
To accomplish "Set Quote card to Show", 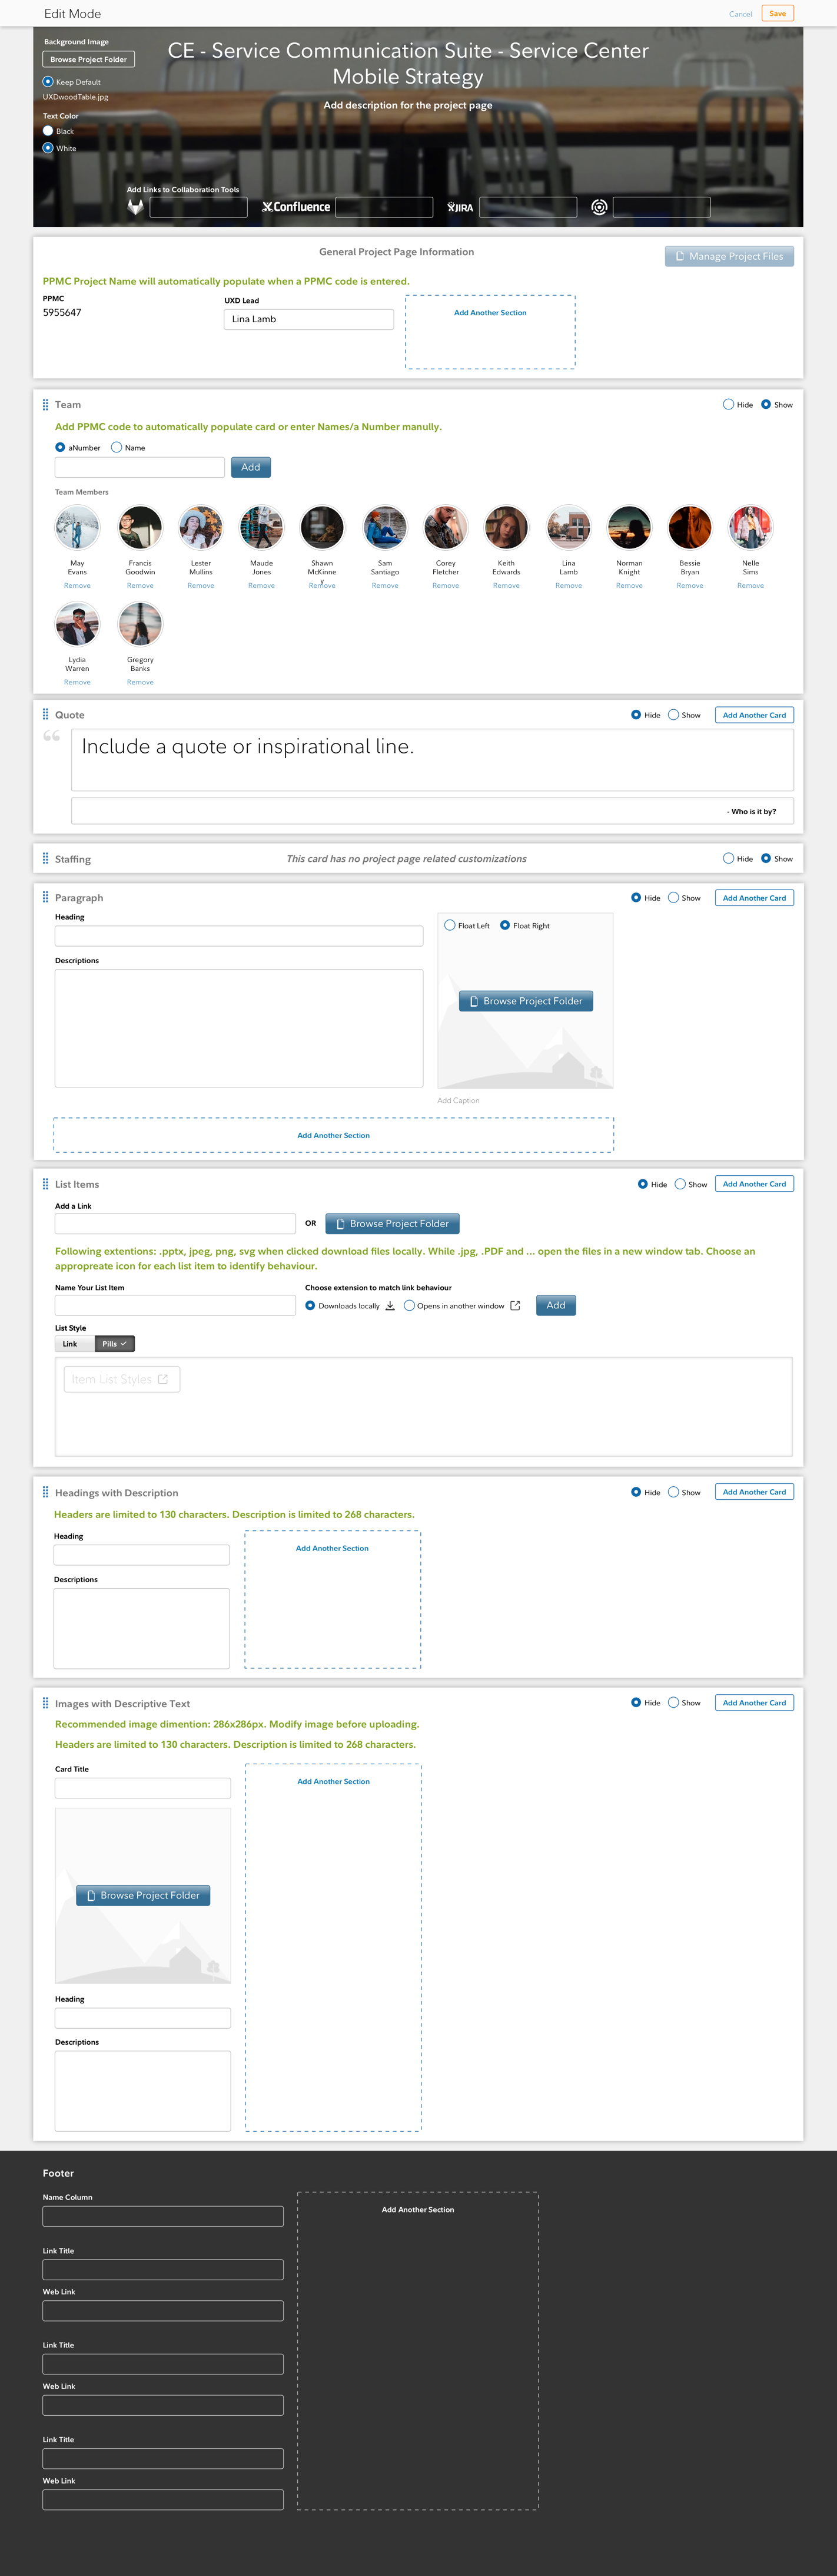I will click(673, 714).
